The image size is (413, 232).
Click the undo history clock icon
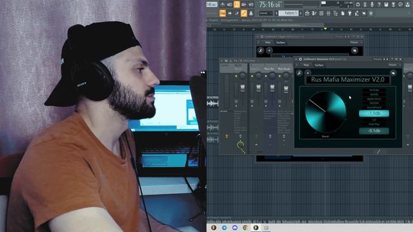coord(358,5)
